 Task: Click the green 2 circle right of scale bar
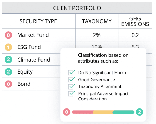(139, 112)
